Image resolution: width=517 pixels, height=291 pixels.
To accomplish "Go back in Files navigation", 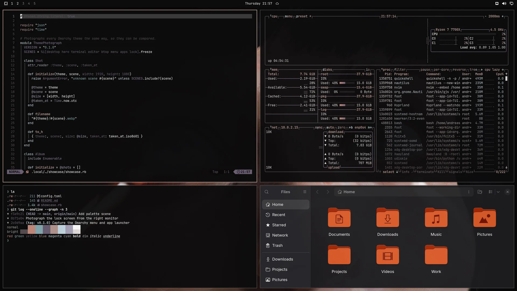I will (317, 192).
